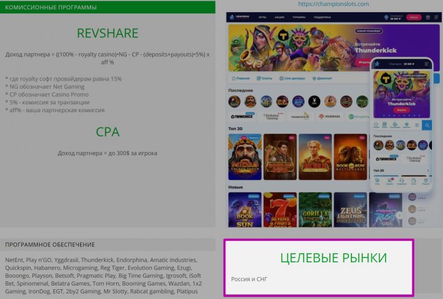Click the ПРОГРАММНОЕ ОБЕСПЕЧЕНИЕ section header

108,245
